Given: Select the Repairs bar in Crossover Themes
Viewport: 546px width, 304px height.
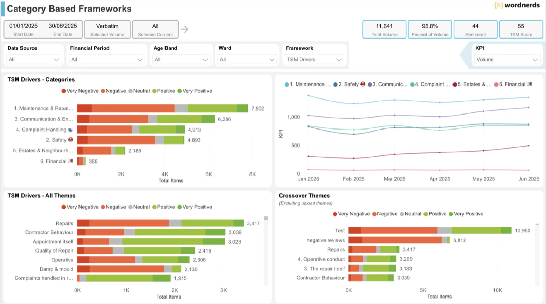Looking at the screenshot, I should 374,249.
